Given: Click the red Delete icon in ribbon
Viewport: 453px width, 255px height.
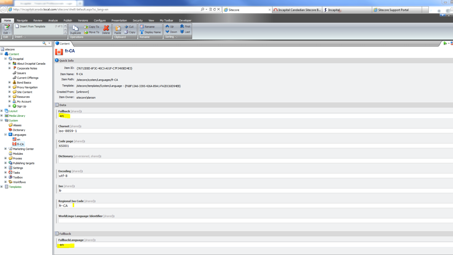Looking at the screenshot, I should point(106,28).
